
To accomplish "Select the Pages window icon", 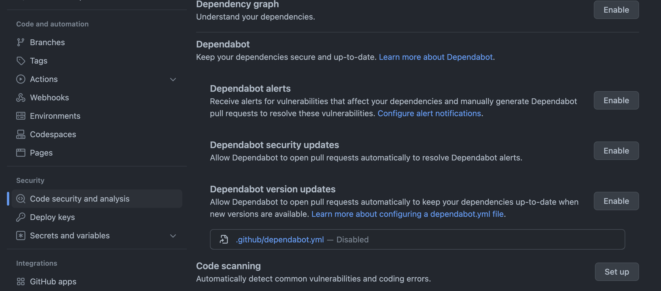I will pos(20,153).
